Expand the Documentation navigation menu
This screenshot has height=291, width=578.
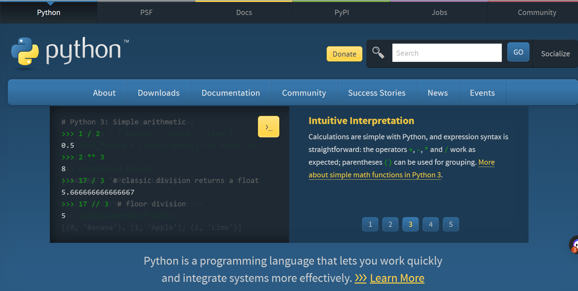[x=231, y=93]
